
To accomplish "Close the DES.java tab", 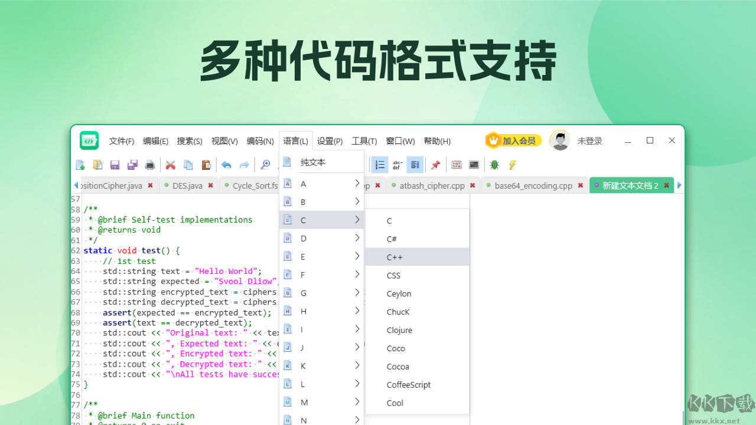I will tap(211, 185).
